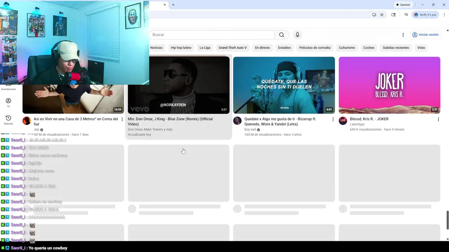The height and width of the screenshot is (252, 449).
Task: Open Chrome's three-dot menu
Action: coord(444,15)
